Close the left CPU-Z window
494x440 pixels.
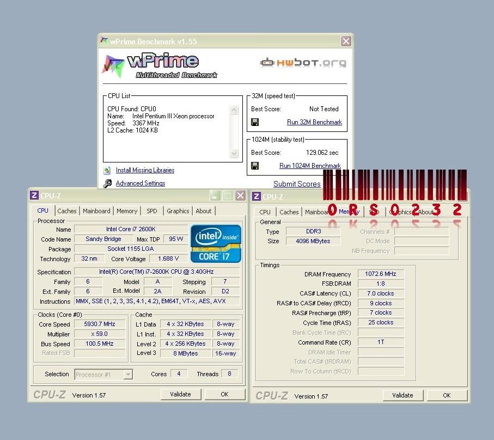pyautogui.click(x=240, y=196)
